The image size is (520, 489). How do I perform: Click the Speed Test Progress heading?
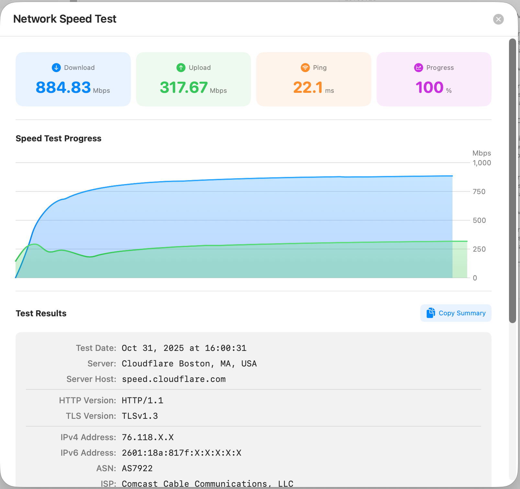59,138
